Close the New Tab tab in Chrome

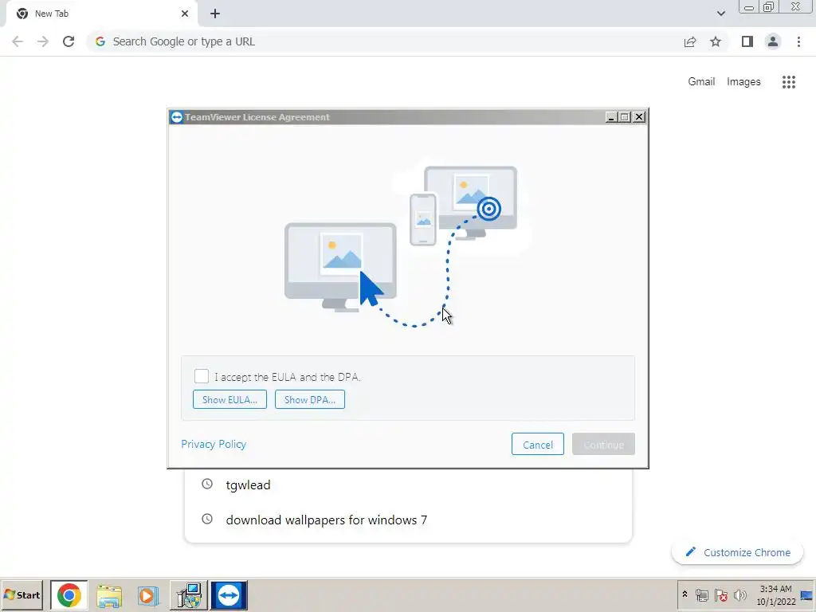point(185,14)
